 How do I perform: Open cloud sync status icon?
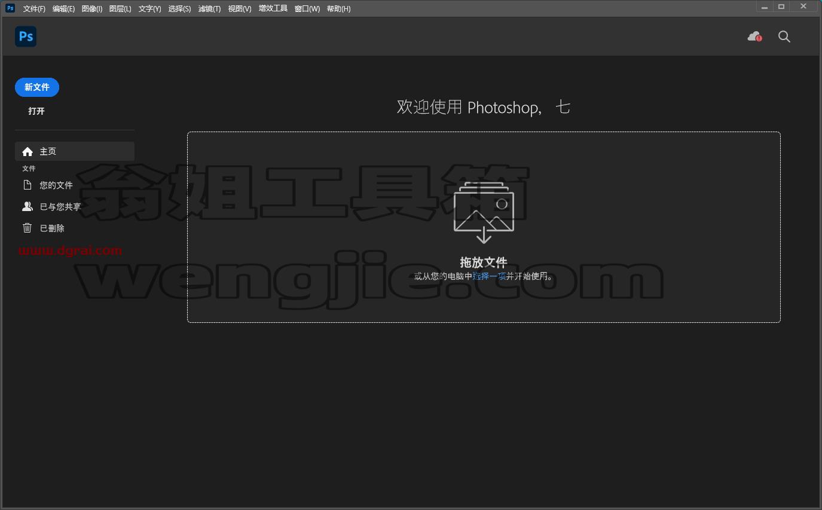click(754, 36)
